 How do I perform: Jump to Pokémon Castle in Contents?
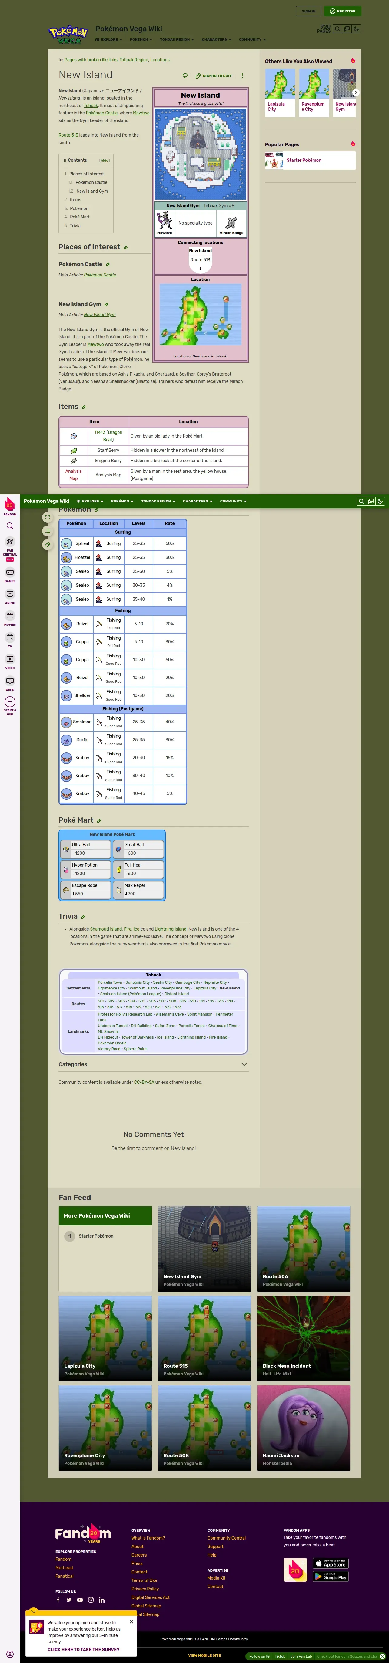tap(91, 182)
